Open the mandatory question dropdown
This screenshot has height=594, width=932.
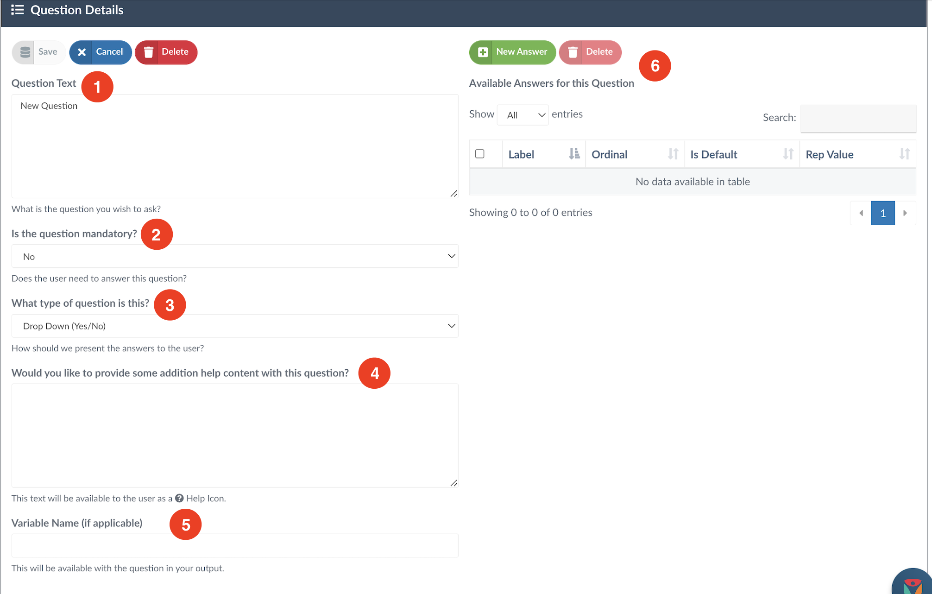[235, 256]
